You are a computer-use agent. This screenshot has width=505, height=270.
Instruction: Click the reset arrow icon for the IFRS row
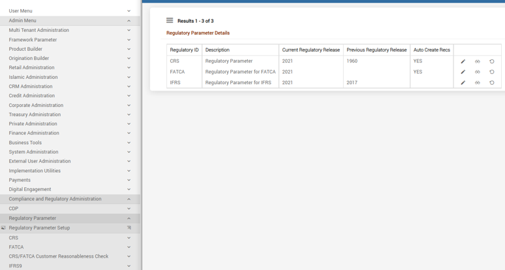pyautogui.click(x=492, y=83)
